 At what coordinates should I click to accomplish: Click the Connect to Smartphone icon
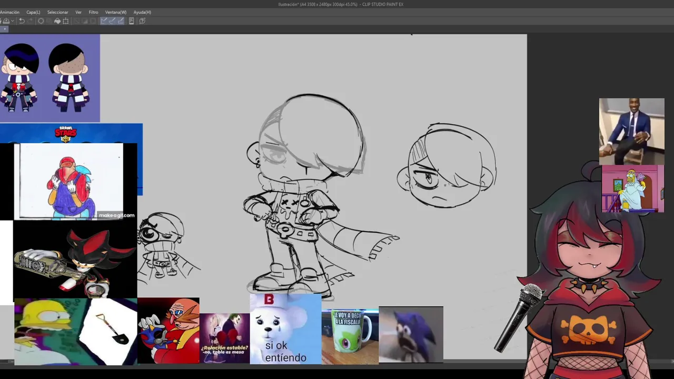tap(132, 21)
